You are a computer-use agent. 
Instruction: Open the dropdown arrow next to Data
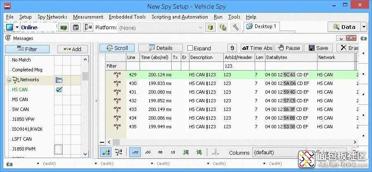(364, 27)
